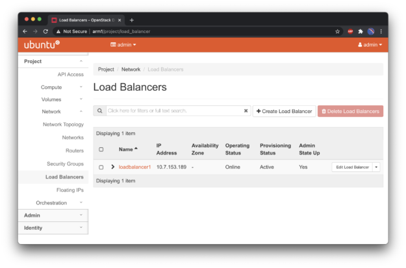Check the loadbalancer1 row checkbox
This screenshot has width=406, height=268.
point(101,167)
